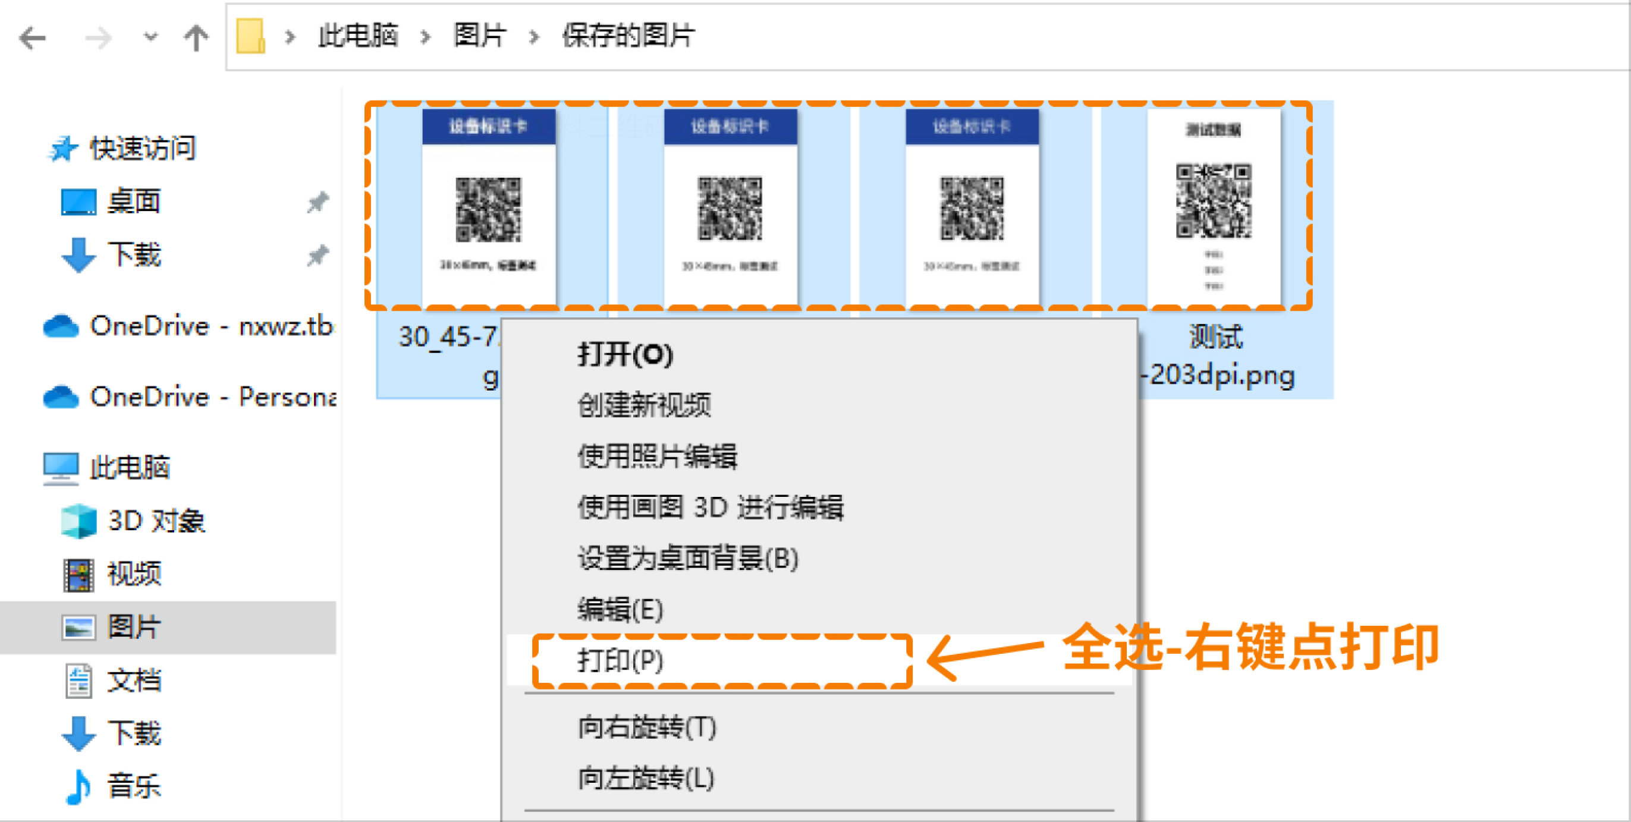
Task: Click the 快速访问 star icon
Action: [62, 149]
